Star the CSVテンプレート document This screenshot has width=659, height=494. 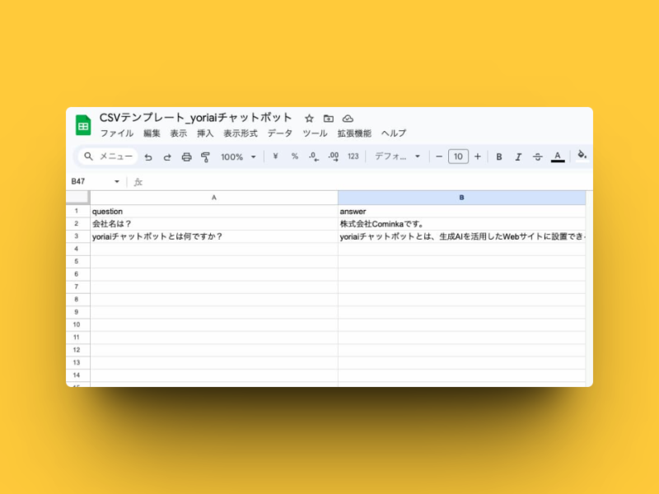[310, 119]
